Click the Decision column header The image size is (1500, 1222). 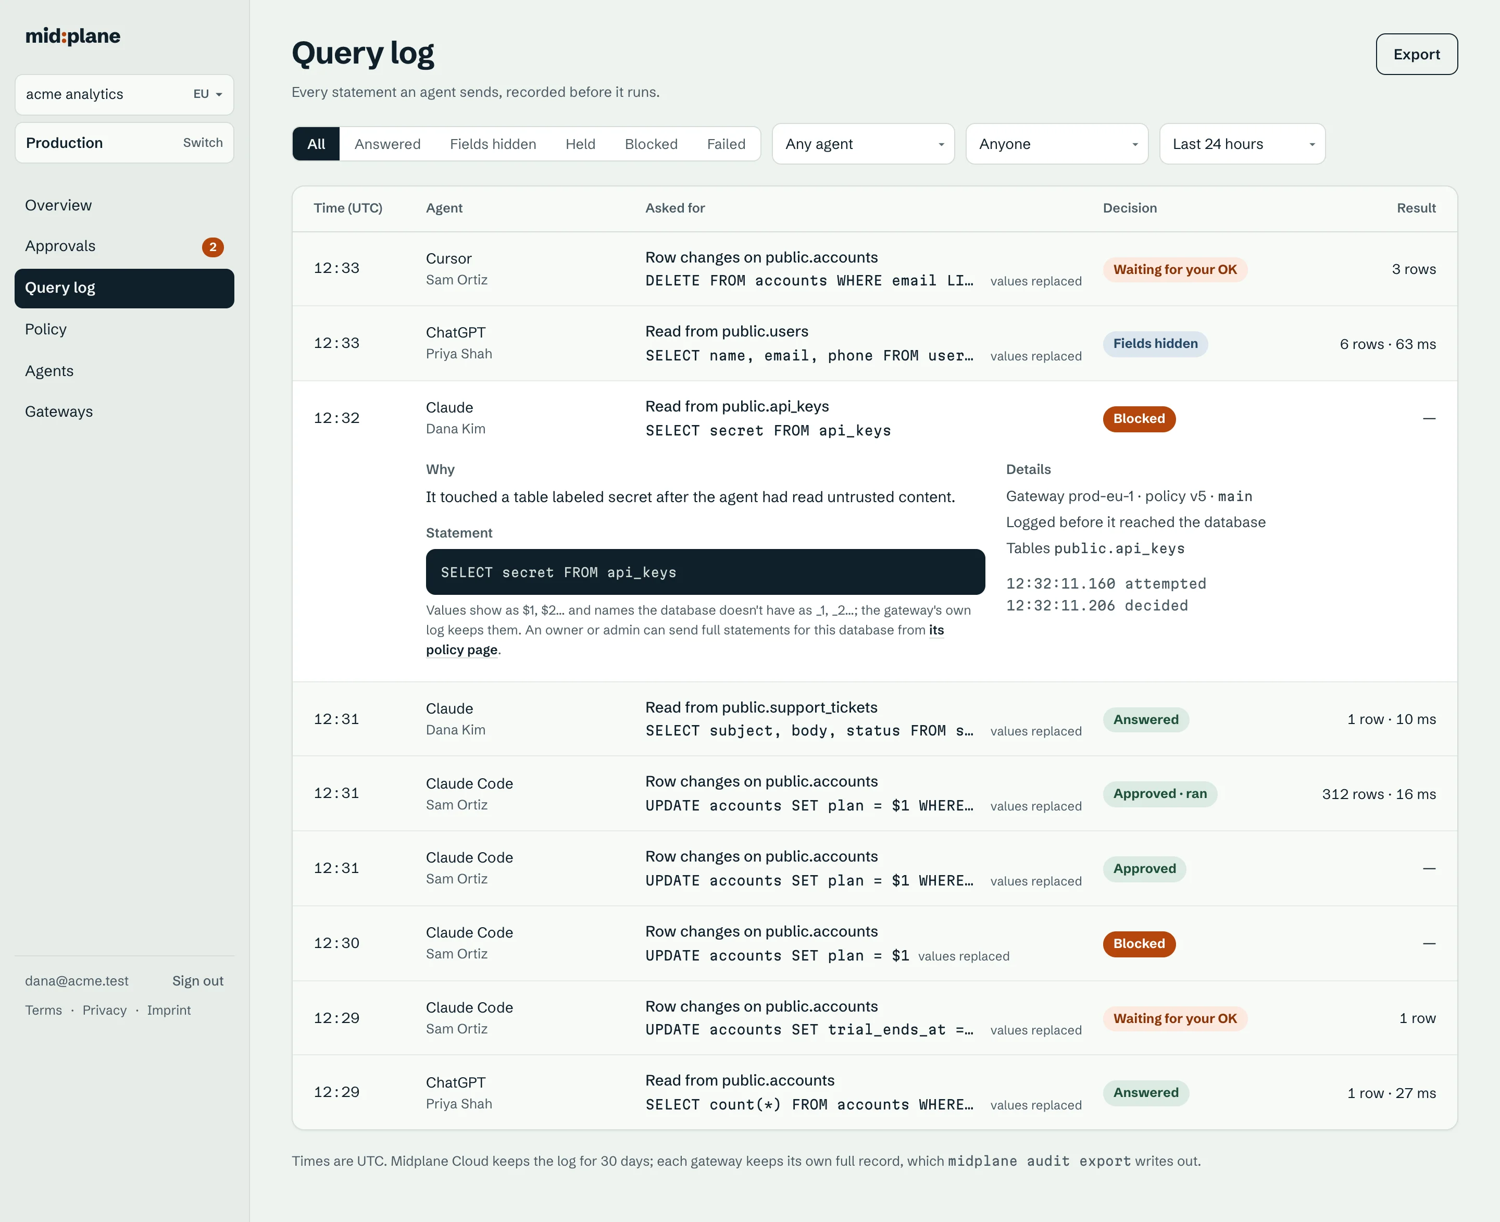point(1129,208)
